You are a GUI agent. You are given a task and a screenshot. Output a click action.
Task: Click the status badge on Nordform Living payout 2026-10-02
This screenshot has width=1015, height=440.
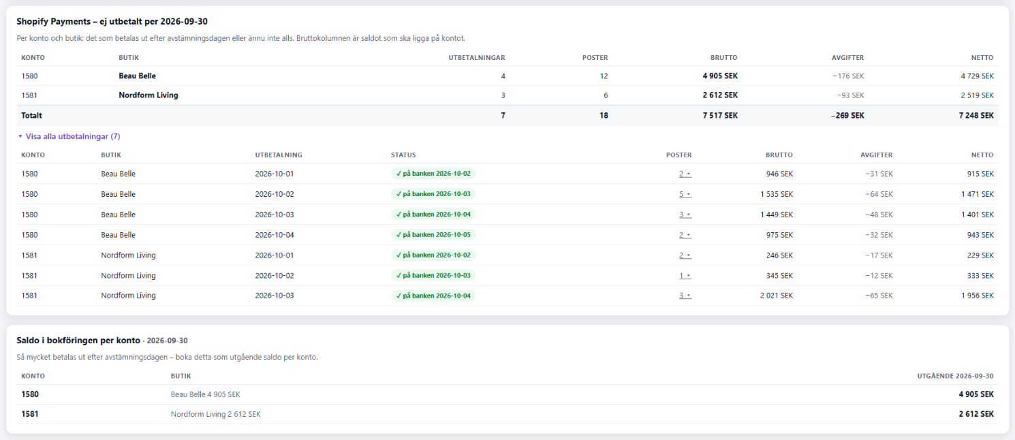point(433,276)
